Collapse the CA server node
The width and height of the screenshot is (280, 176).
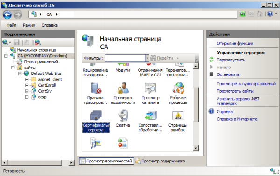(6, 56)
